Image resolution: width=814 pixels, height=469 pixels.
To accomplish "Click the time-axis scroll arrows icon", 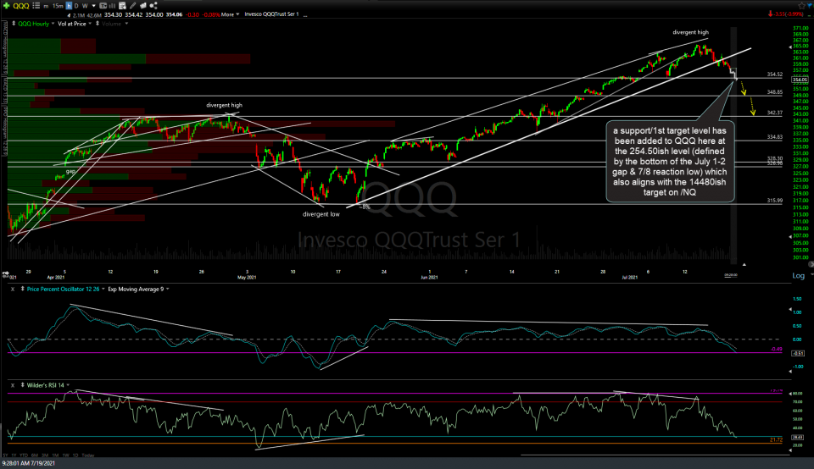I will tap(6, 273).
